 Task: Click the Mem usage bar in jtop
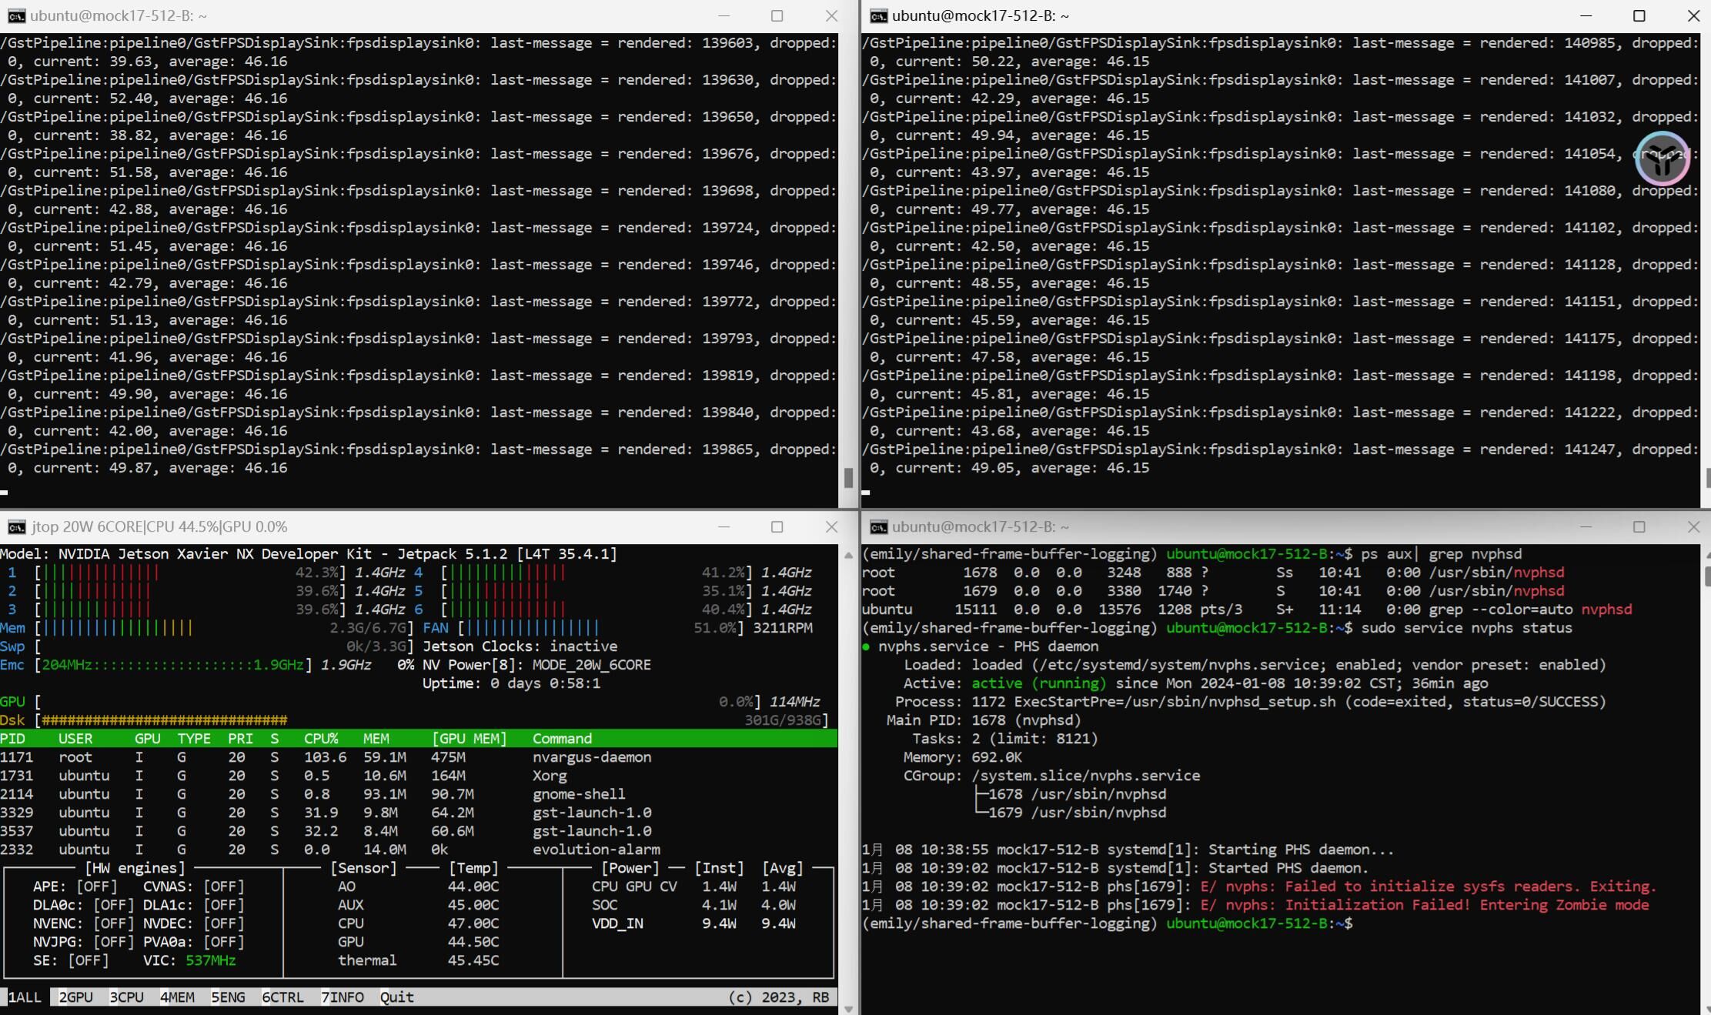223,628
